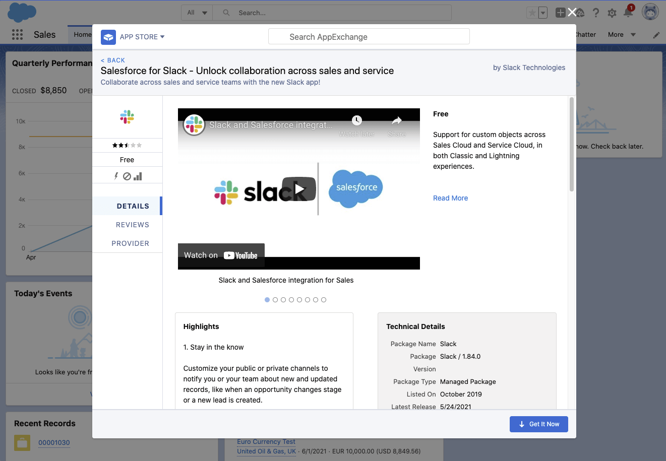Image resolution: width=666 pixels, height=461 pixels.
Task: Click the Read More link
Action: [450, 198]
